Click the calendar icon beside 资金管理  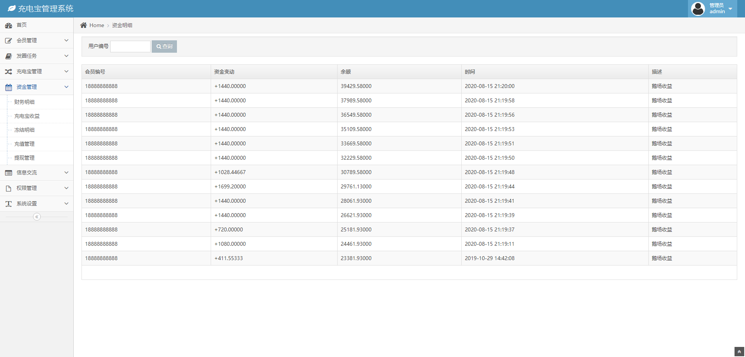[x=9, y=87]
